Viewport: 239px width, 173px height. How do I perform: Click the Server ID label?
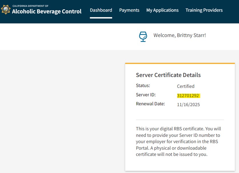click(146, 95)
